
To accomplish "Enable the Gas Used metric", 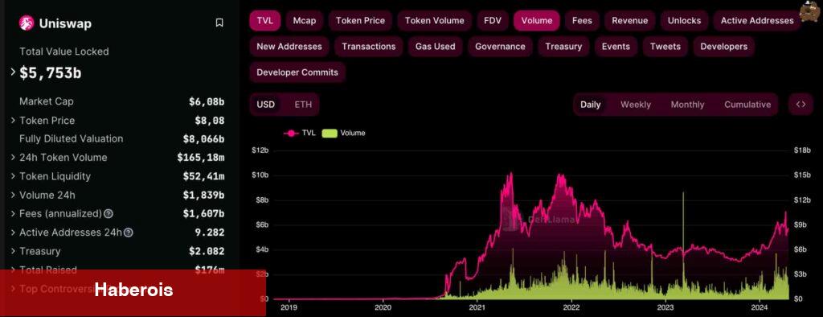I will [x=435, y=46].
